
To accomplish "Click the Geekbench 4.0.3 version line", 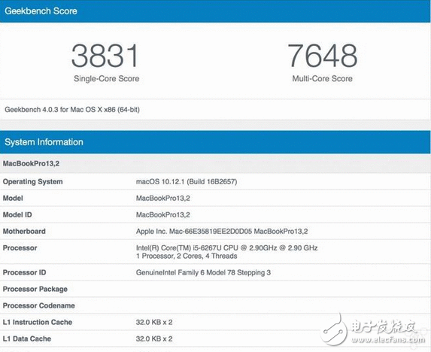I will pyautogui.click(x=72, y=110).
